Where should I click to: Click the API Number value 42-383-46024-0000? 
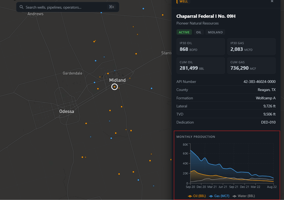pyautogui.click(x=259, y=82)
